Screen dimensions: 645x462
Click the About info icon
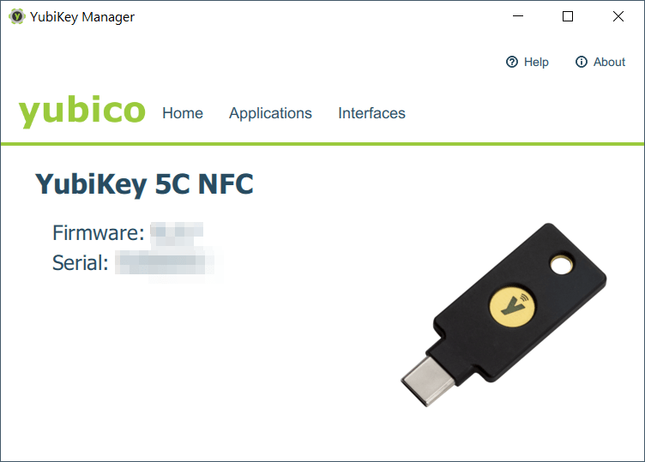coord(582,62)
